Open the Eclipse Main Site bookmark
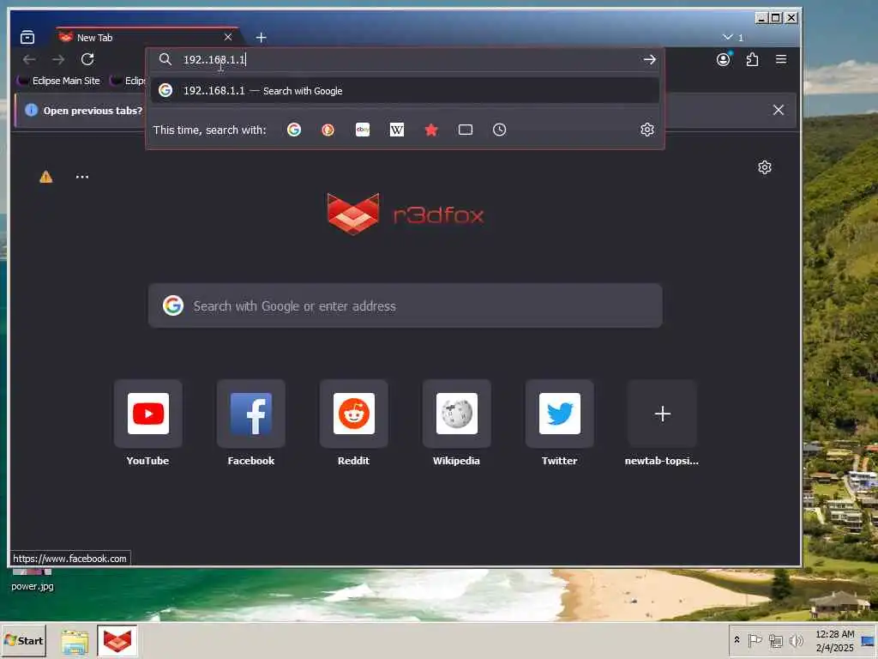The image size is (878, 659). [59, 81]
